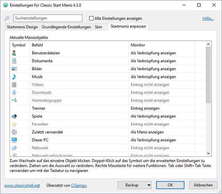Screen dimensions: 222x194
Task: Open the Hilfe link
Action: click(208, 18)
